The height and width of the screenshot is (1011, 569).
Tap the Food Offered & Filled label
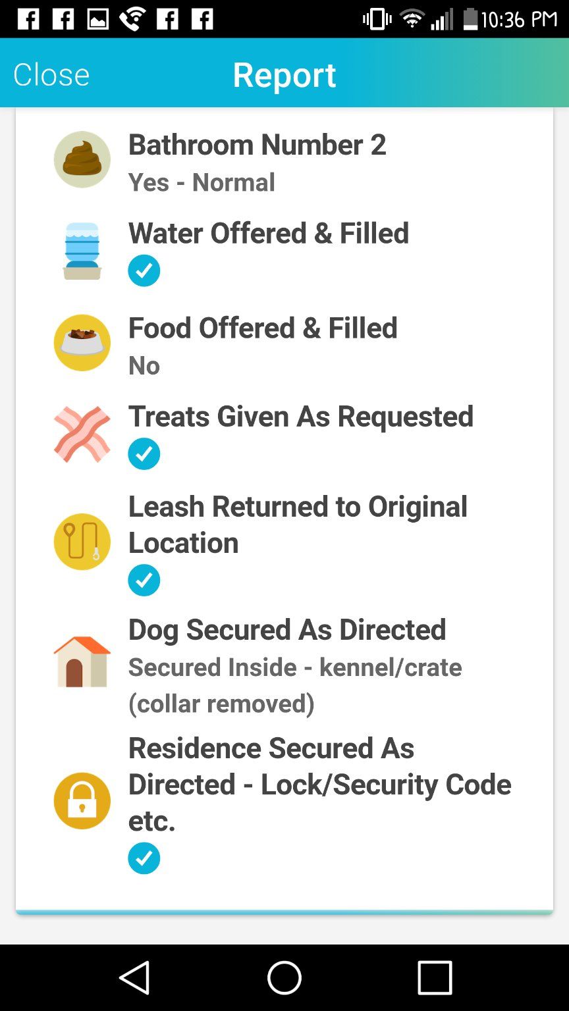tap(263, 328)
